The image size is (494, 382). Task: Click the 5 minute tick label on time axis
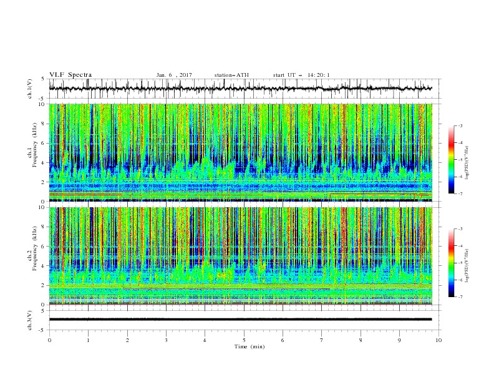click(x=244, y=340)
